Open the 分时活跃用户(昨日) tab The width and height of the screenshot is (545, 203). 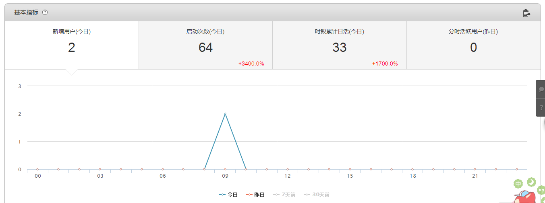point(473,45)
